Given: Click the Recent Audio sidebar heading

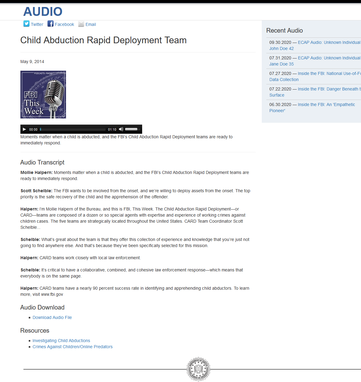Looking at the screenshot, I should pos(285,30).
